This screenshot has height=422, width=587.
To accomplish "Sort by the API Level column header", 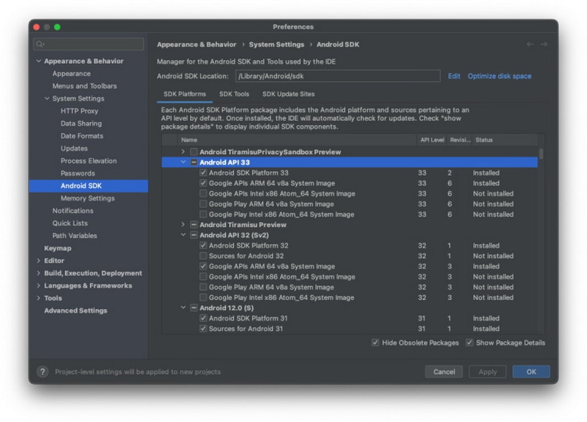I will point(432,140).
